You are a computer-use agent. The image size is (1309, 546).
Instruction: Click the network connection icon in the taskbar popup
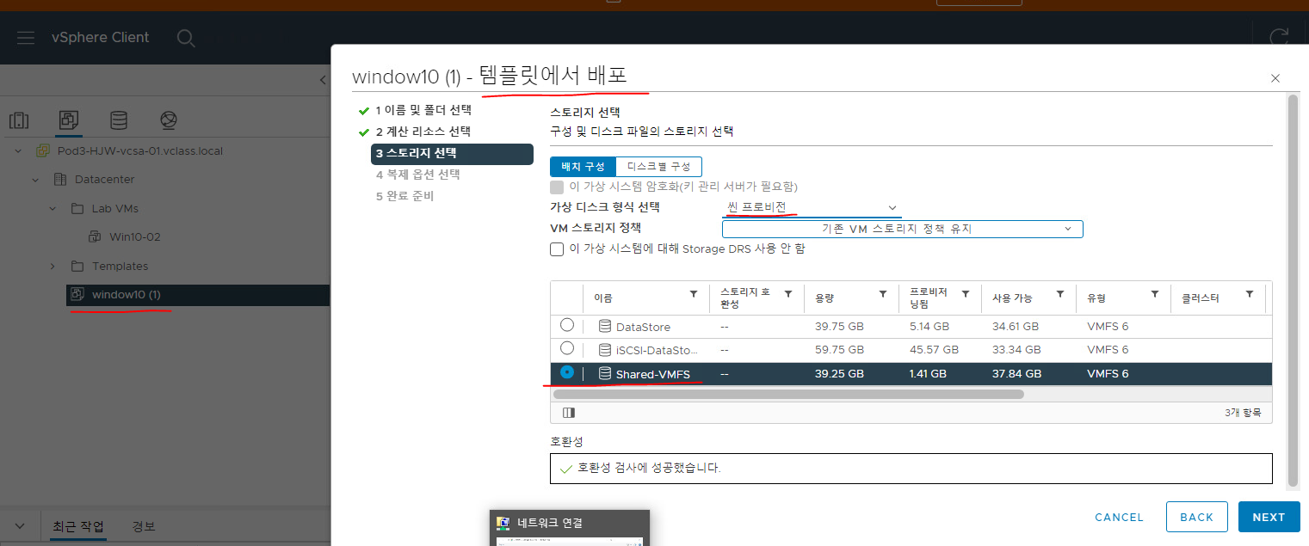(503, 522)
